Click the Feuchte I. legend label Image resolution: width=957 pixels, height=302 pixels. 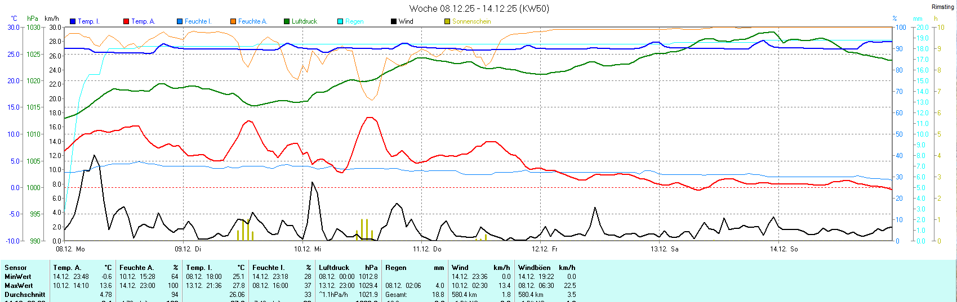point(198,21)
